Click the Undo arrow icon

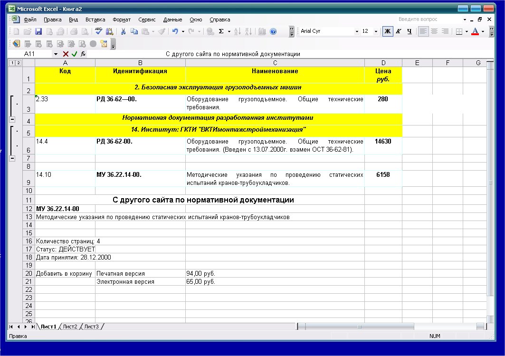coord(175,31)
